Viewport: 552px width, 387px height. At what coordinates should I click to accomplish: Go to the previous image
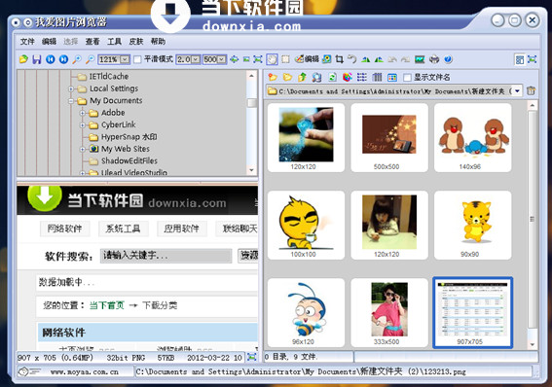click(51, 59)
